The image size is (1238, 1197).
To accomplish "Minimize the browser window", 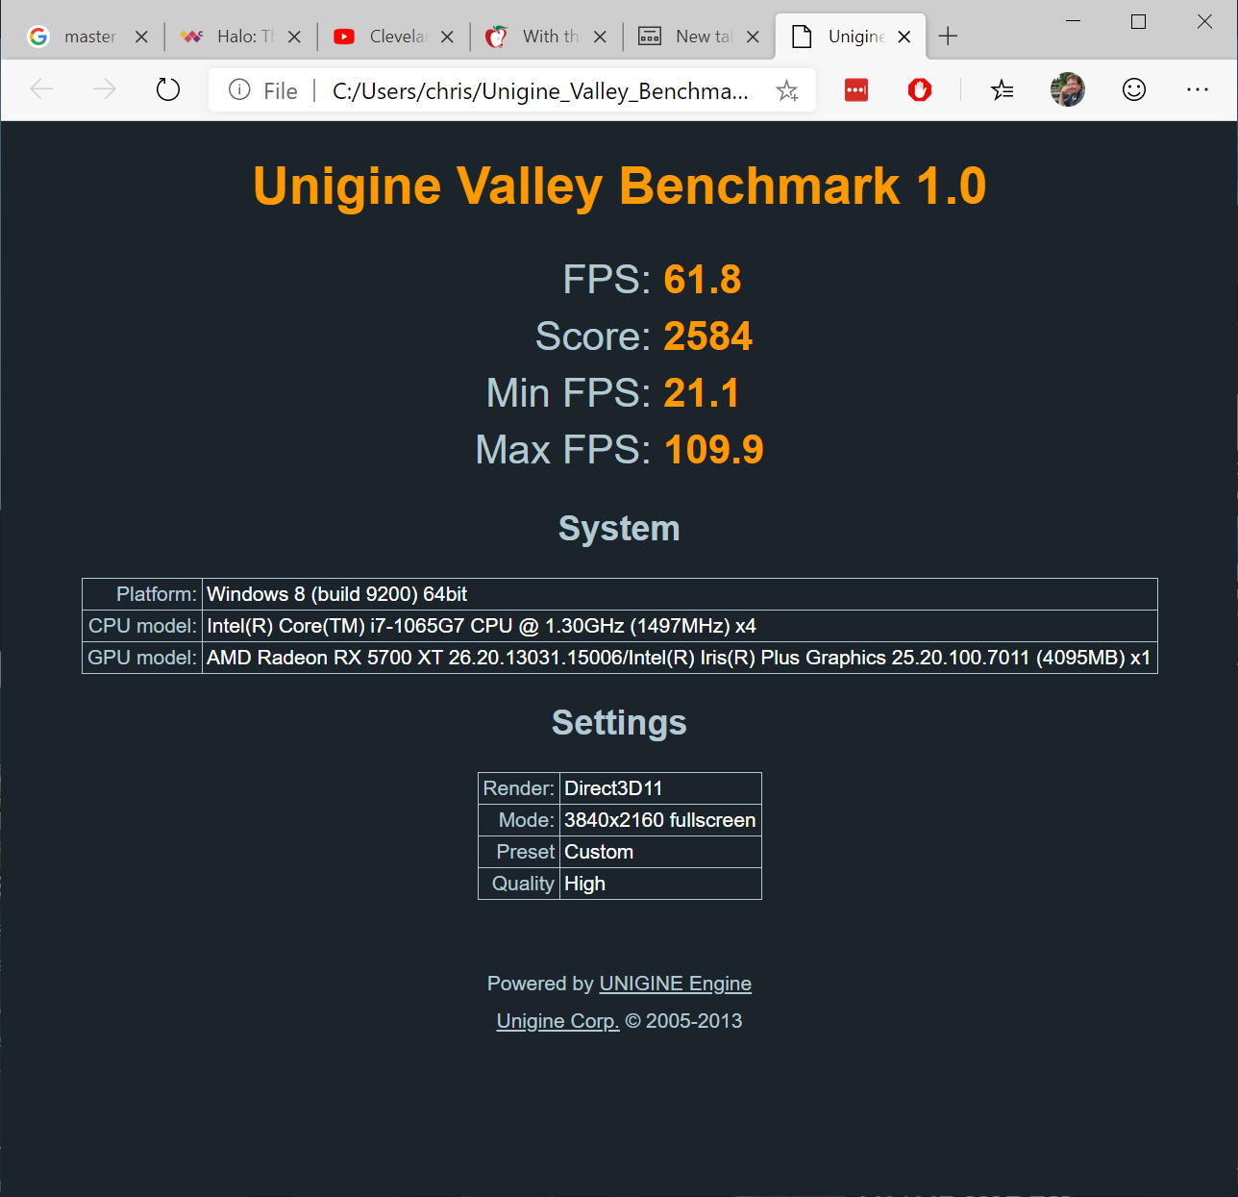I will (x=1074, y=21).
